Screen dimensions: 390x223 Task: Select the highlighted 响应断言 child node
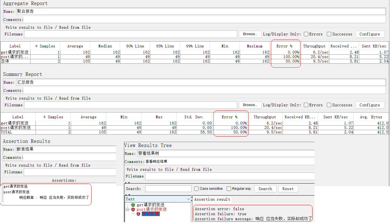click(151, 214)
